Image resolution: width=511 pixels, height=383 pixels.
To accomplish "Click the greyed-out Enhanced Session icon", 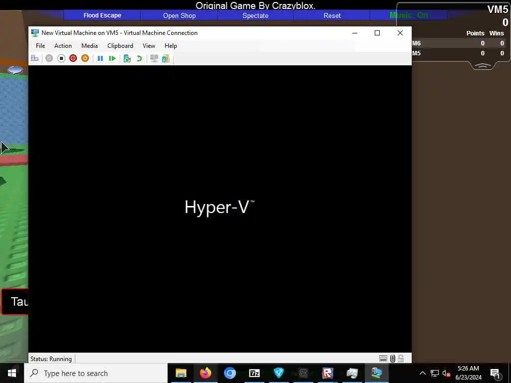I will coord(154,58).
